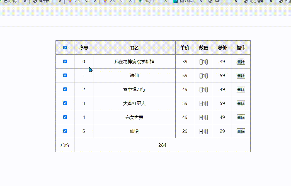
Task: Click the 序号 column header
Action: [84, 48]
